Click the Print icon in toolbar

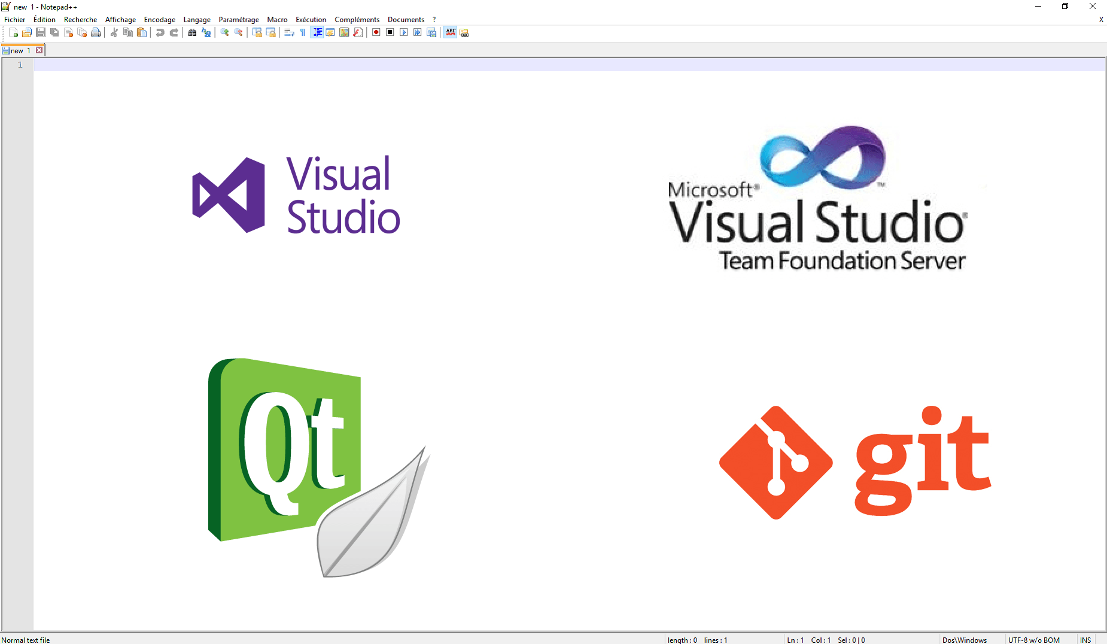coord(96,33)
